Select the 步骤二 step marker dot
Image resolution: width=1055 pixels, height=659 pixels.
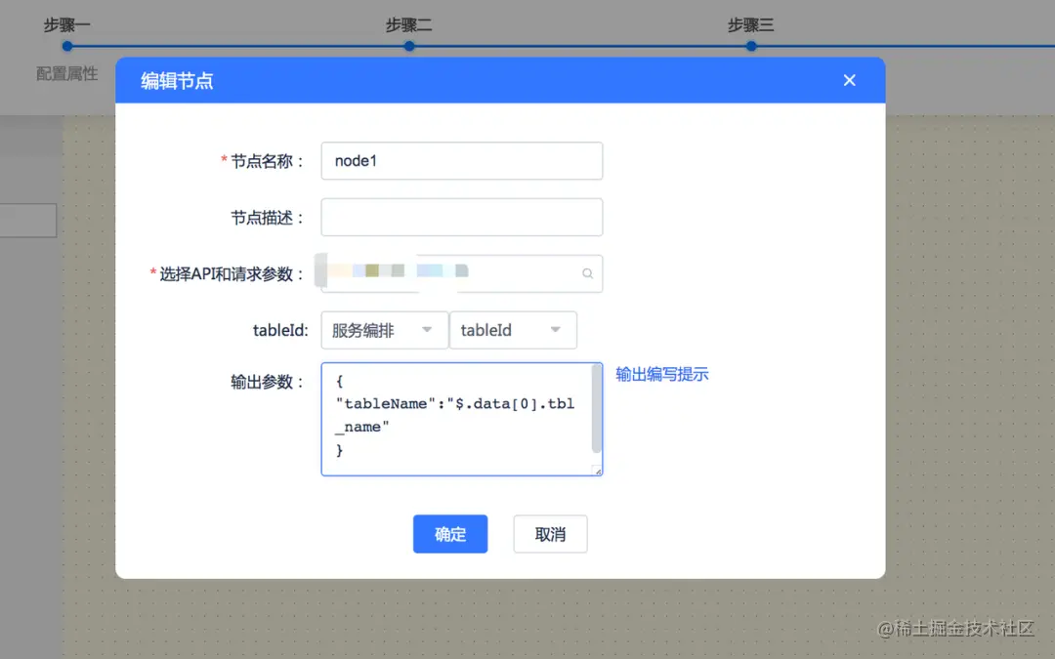pos(409,47)
